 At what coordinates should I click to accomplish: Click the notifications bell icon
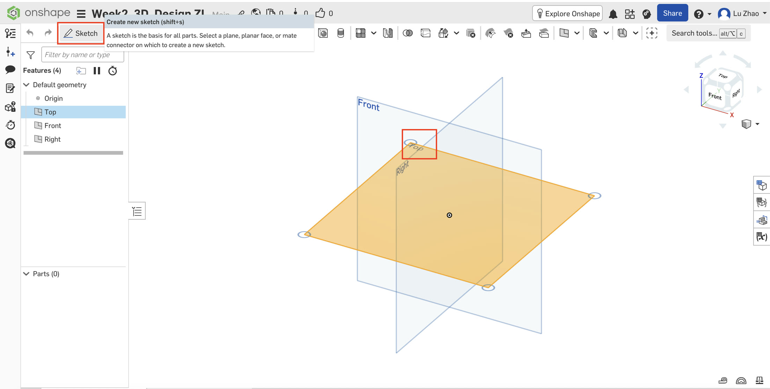click(613, 14)
